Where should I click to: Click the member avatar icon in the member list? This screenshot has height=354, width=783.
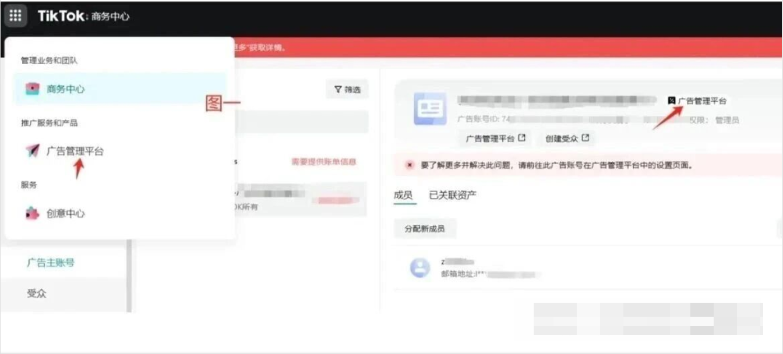pos(419,267)
